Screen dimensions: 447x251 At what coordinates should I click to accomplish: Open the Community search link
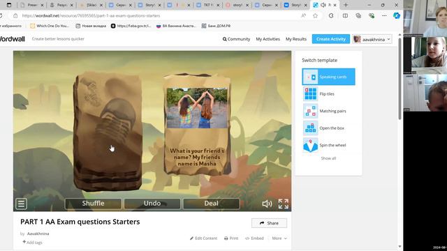point(236,39)
